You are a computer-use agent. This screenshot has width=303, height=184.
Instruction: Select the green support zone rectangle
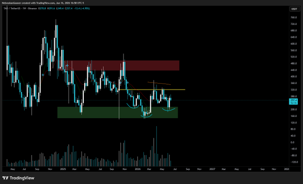point(118,112)
